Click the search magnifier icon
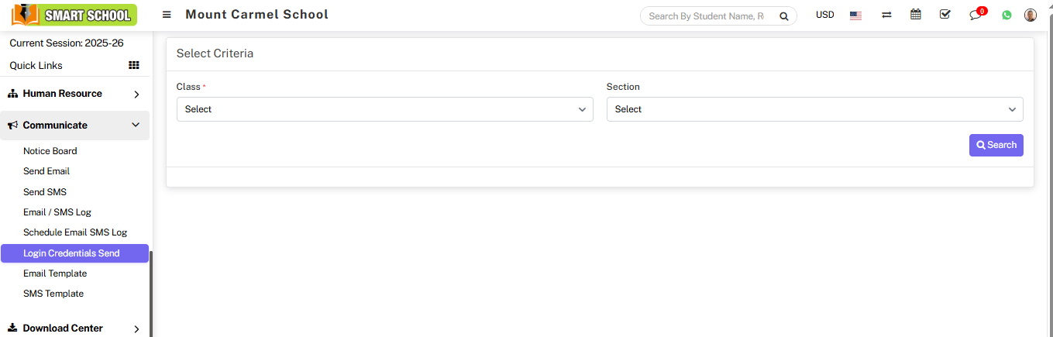Image resolution: width=1053 pixels, height=337 pixels. (x=783, y=16)
